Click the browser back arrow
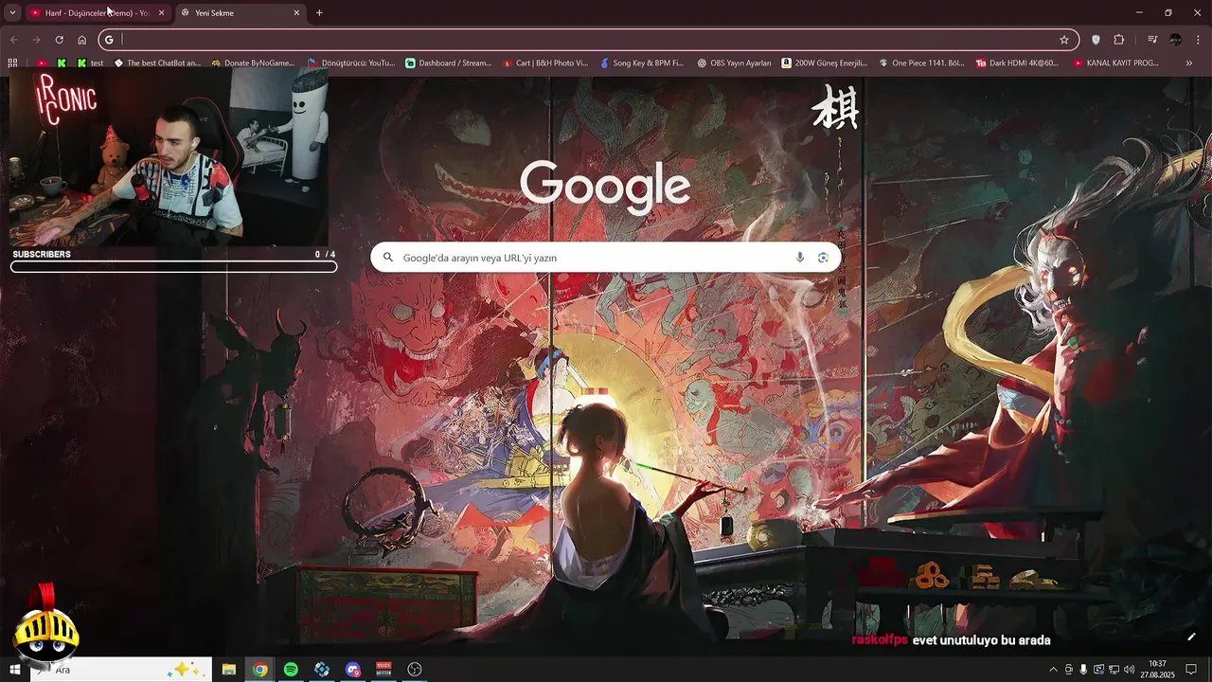This screenshot has width=1212, height=682. pyautogui.click(x=13, y=40)
